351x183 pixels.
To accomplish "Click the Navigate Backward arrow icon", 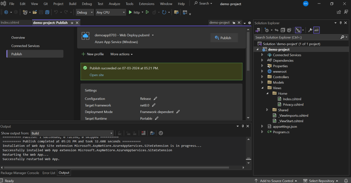I will point(6,12).
